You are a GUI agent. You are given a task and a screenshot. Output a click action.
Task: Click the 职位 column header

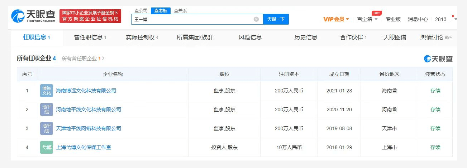point(224,74)
